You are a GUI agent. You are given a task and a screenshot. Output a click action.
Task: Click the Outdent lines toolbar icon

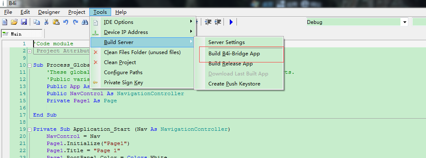208,22
